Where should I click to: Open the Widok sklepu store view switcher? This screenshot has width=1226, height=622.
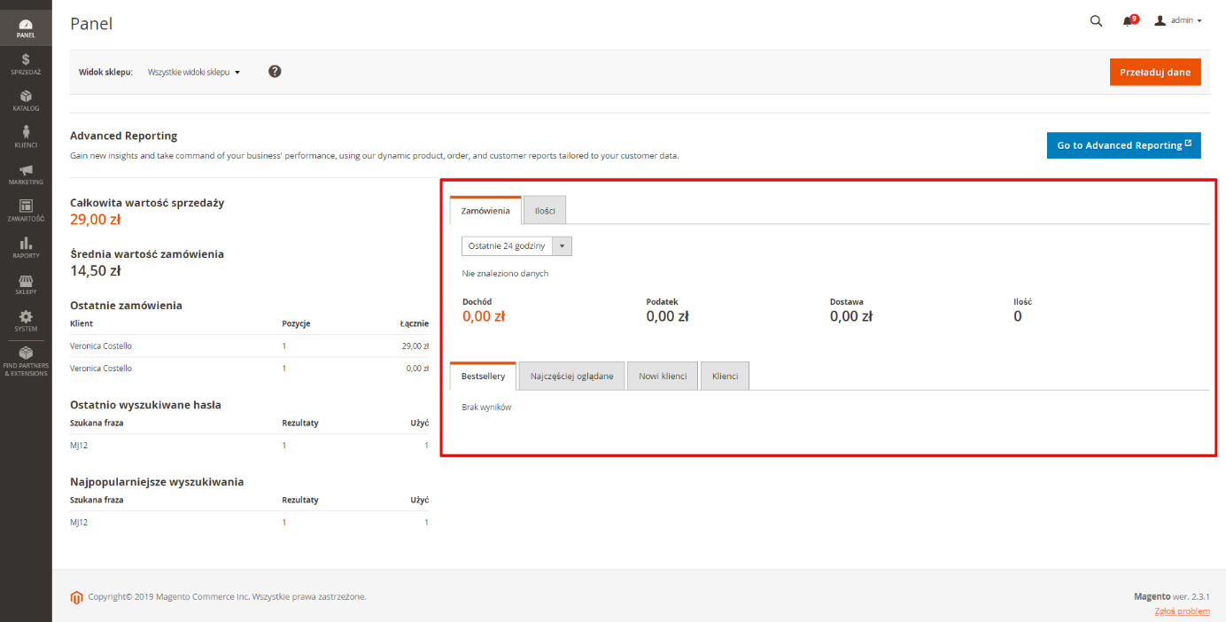tap(194, 72)
